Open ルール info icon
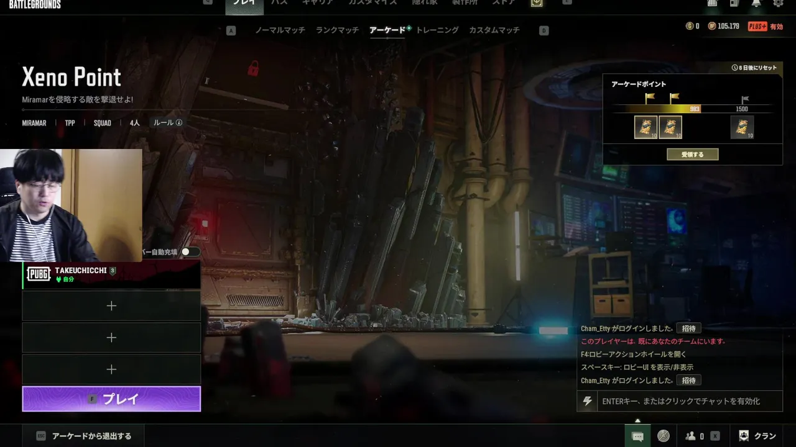The width and height of the screenshot is (796, 447). pos(179,123)
